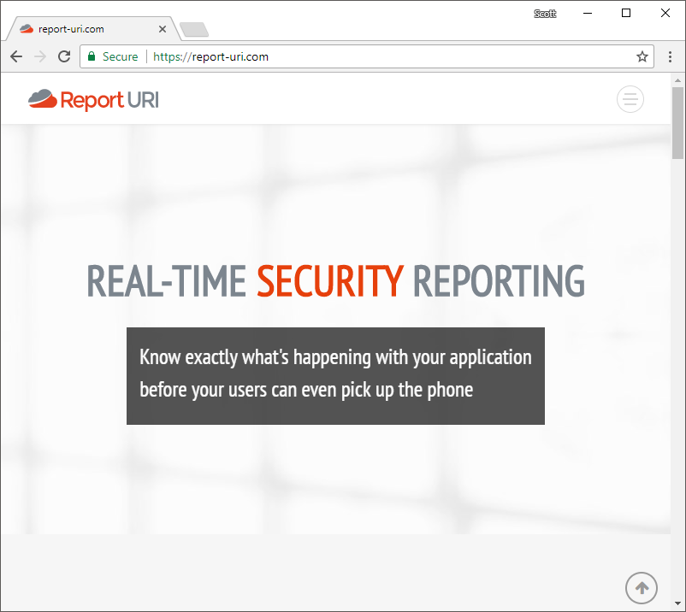Click the Report URI logo
Viewport: 686px width, 612px height.
(x=93, y=100)
